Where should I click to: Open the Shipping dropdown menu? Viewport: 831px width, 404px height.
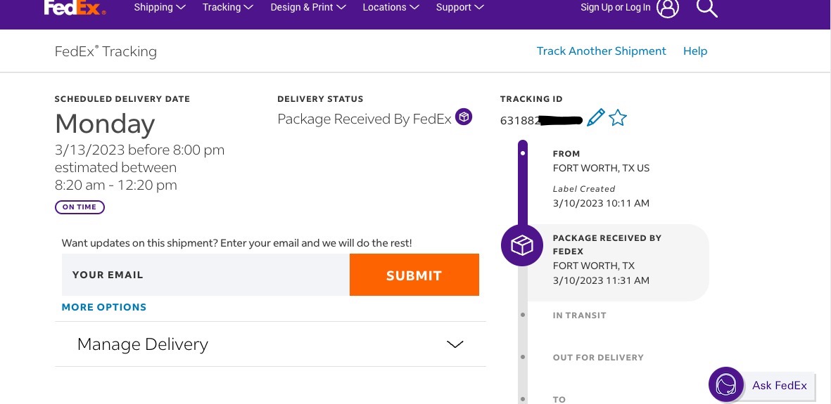click(x=160, y=8)
